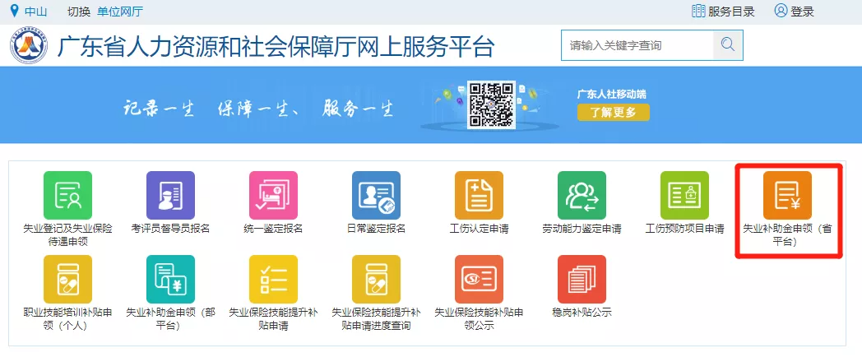Click the magnifier search button
The image size is (862, 357).
[728, 45]
